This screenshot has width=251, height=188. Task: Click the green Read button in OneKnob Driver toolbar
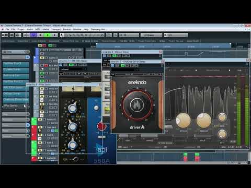123,65
